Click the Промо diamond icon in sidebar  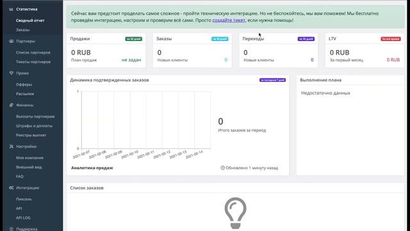click(11, 73)
